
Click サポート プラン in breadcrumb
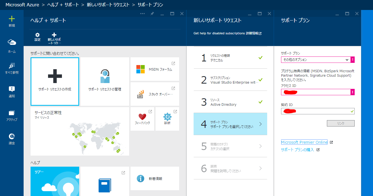coord(150,5)
